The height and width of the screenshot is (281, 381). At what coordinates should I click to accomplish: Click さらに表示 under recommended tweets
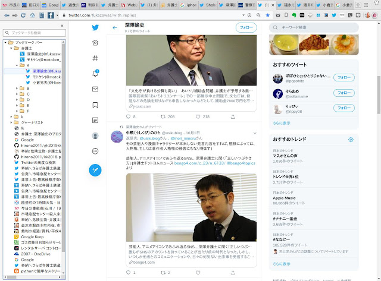point(282,123)
